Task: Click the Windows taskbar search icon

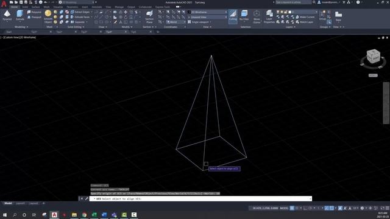Action: [x=15, y=215]
